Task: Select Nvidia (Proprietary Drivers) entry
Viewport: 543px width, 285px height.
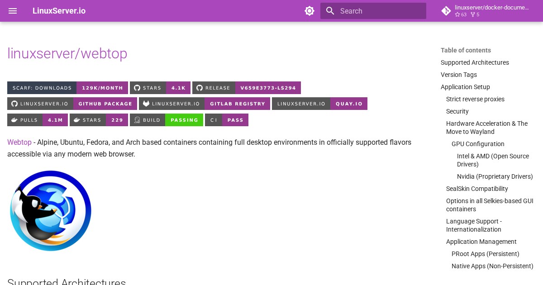Action: point(495,176)
